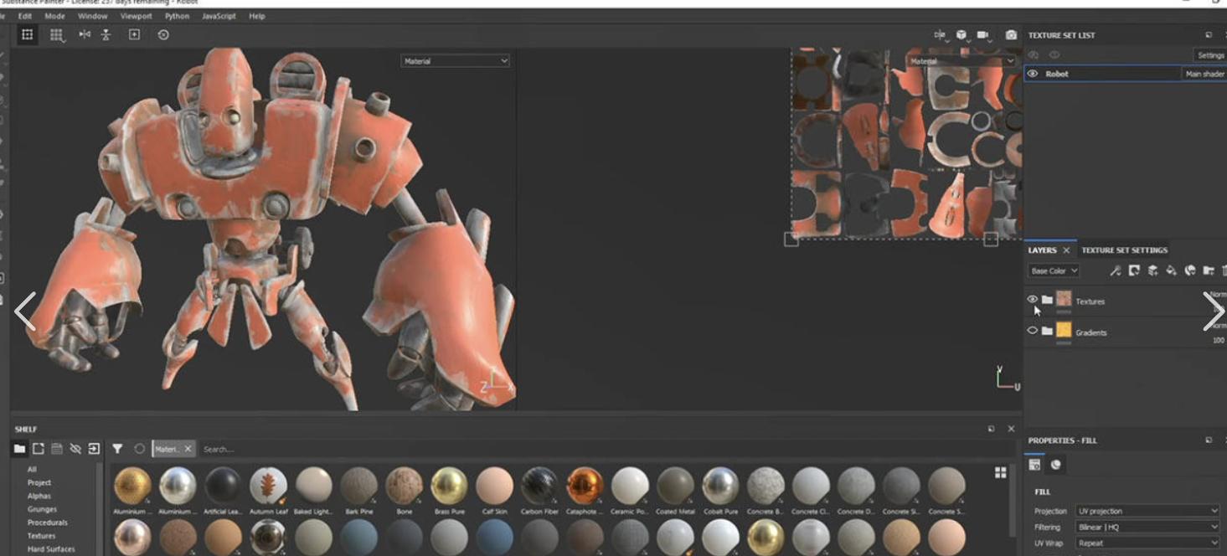Select the Autumn Leaf material thumbnail
This screenshot has height=556, width=1227.
coord(268,485)
